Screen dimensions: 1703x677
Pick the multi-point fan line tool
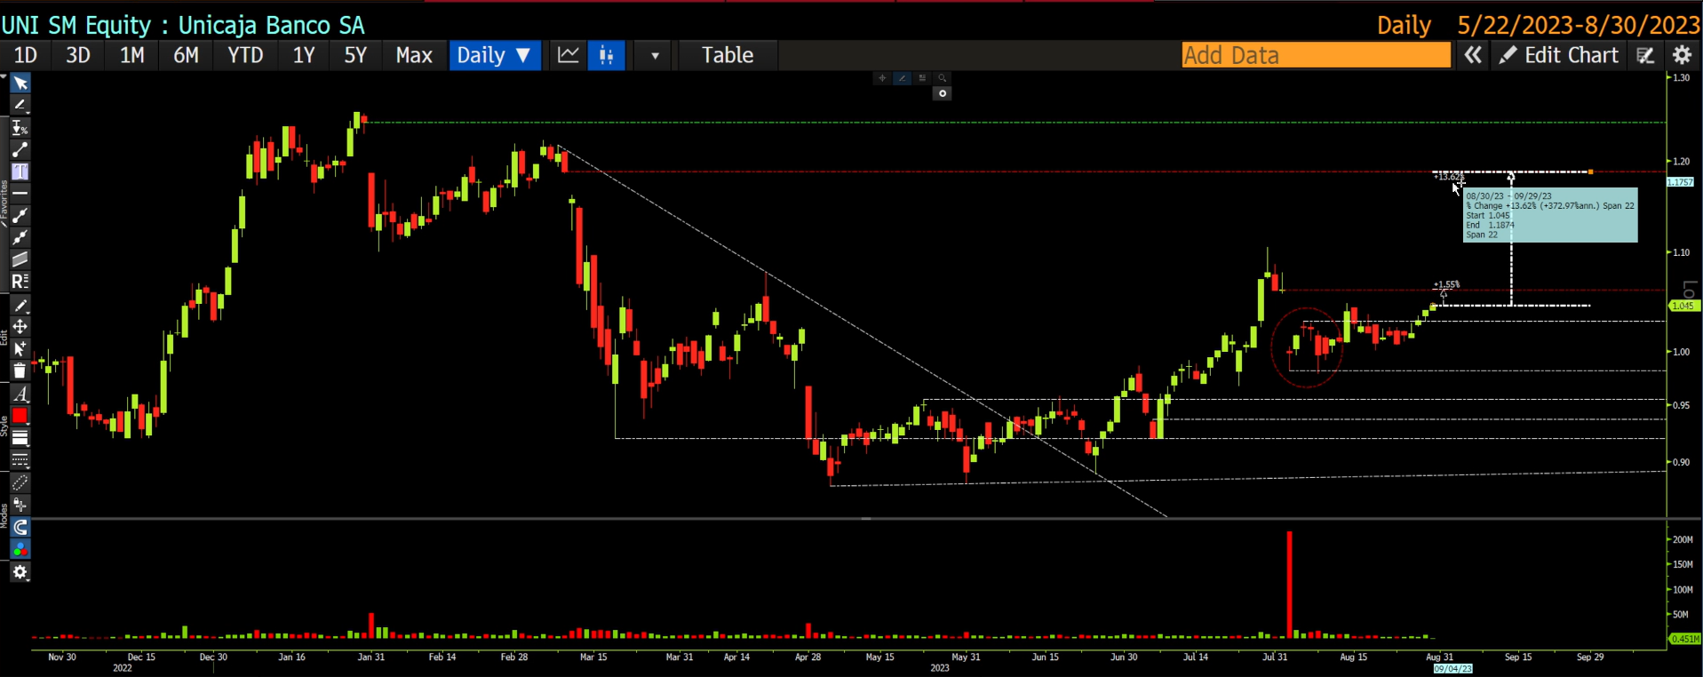click(x=20, y=237)
